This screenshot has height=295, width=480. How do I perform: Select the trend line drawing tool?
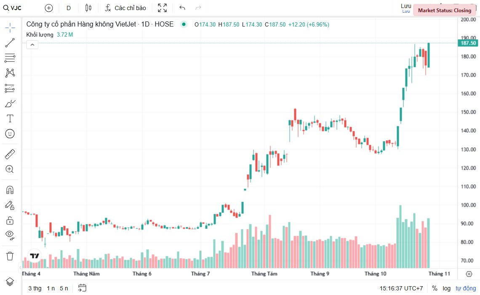pyautogui.click(x=10, y=43)
